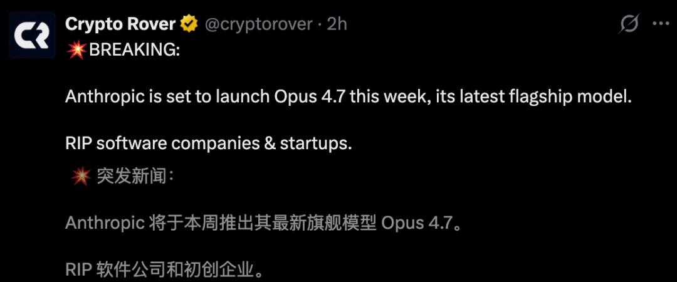
Task: Click the gold verified badge
Action: coord(188,24)
